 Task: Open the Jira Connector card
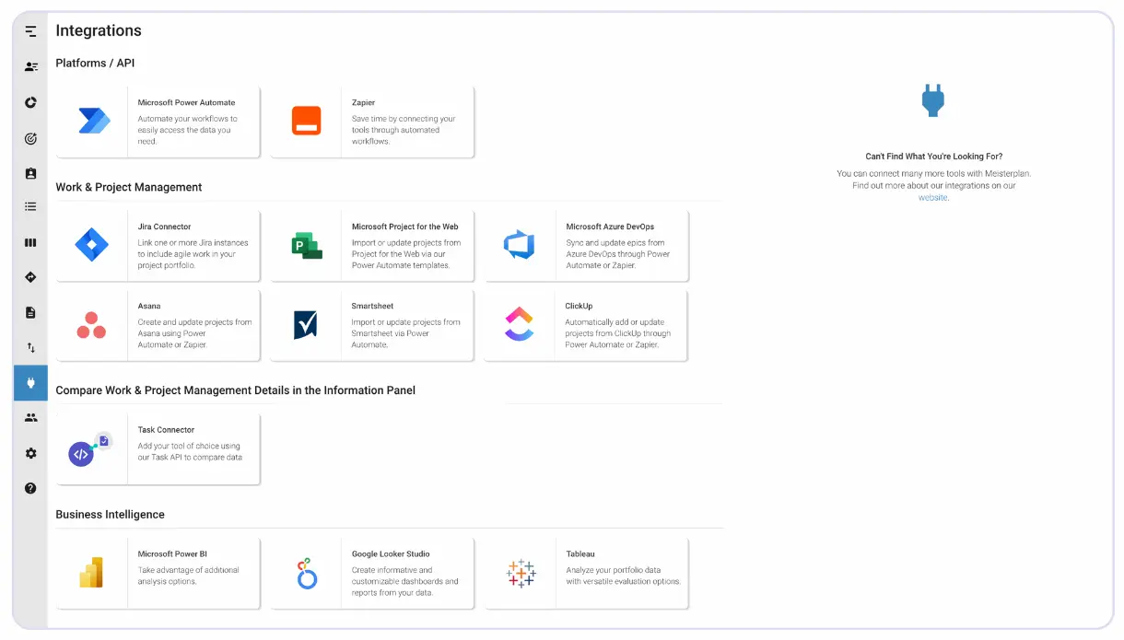(x=158, y=246)
